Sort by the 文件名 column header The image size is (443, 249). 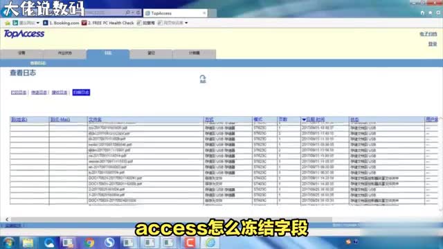[95, 120]
